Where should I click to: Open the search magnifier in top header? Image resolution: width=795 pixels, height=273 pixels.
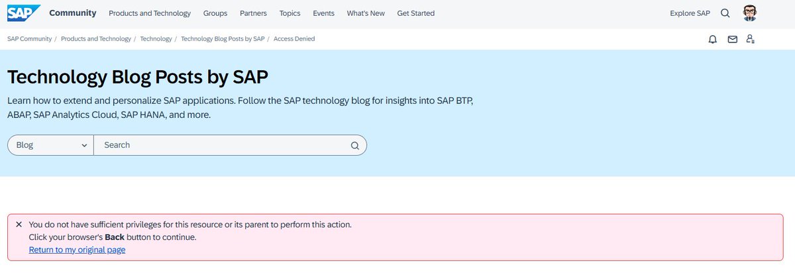tap(725, 13)
